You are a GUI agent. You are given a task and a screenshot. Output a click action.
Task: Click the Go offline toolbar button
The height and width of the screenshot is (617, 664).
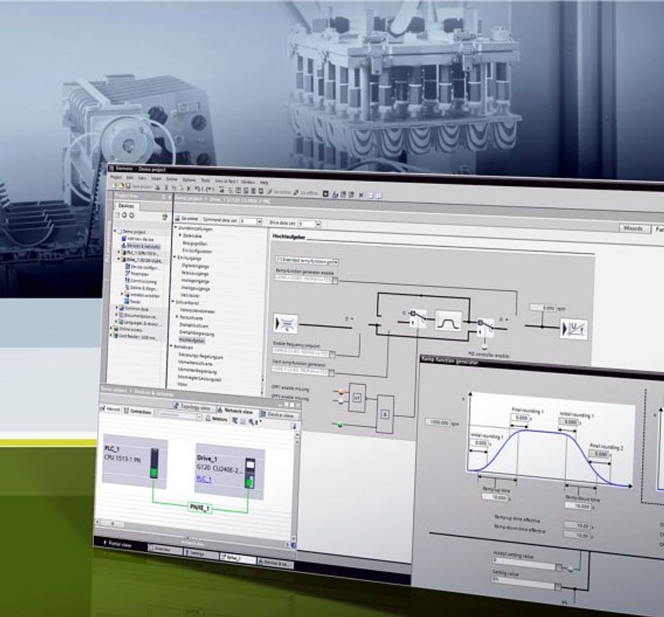pyautogui.click(x=306, y=193)
